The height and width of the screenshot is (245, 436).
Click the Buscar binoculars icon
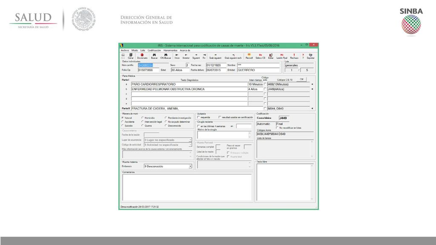pyautogui.click(x=154, y=55)
